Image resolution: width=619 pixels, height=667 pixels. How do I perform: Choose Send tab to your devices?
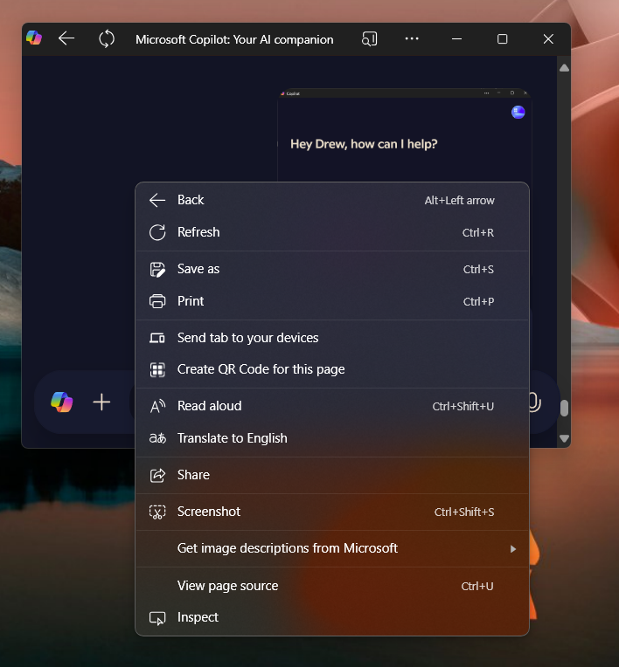332,338
